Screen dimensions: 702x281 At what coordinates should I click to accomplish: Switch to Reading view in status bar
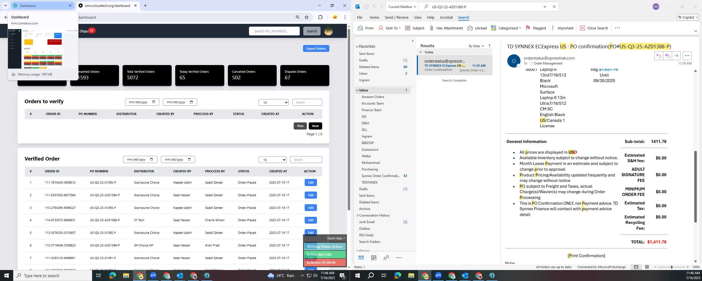647,267
